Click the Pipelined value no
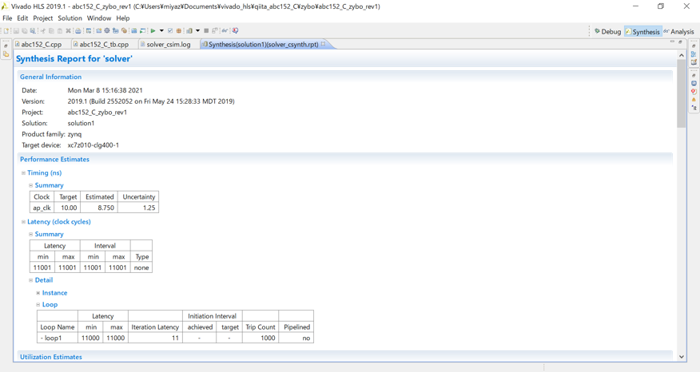The height and width of the screenshot is (372, 700). (296, 338)
